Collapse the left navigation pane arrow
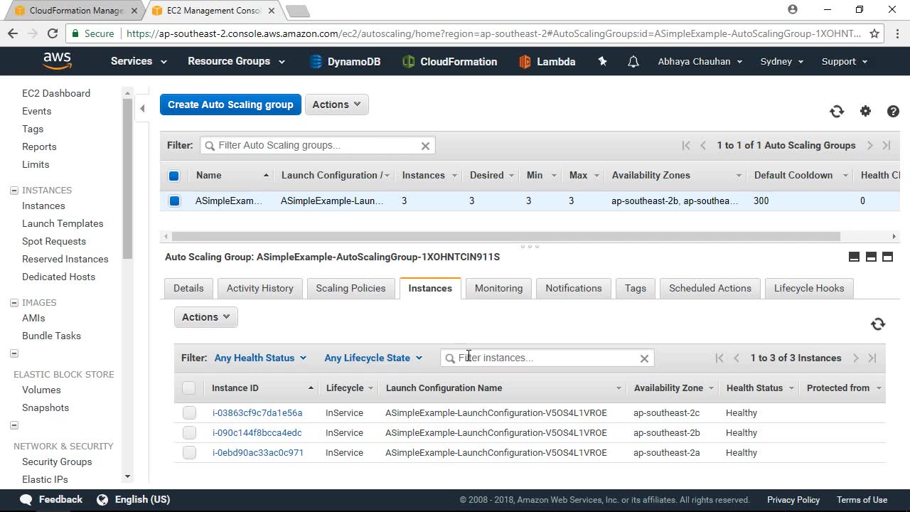 point(142,108)
